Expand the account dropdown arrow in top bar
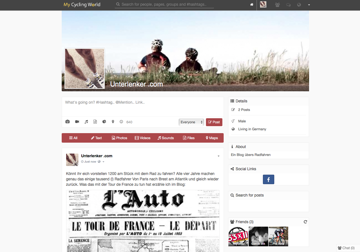 [309, 5]
